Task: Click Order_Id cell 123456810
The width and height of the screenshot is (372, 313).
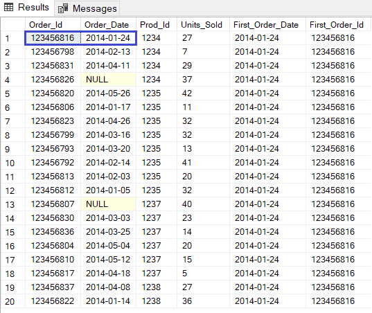Action: [53, 260]
